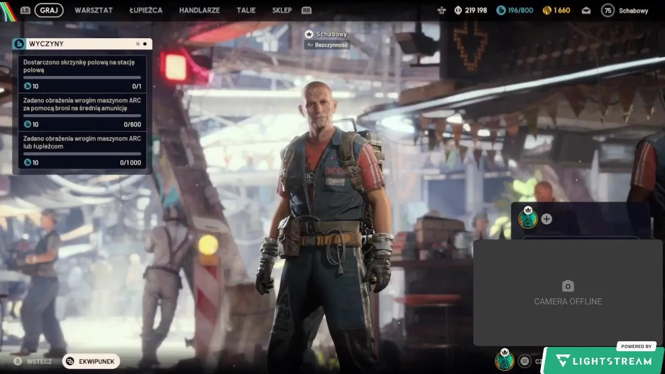The height and width of the screenshot is (374, 665).
Task: Click the POWERED BY label
Action: [636, 346]
